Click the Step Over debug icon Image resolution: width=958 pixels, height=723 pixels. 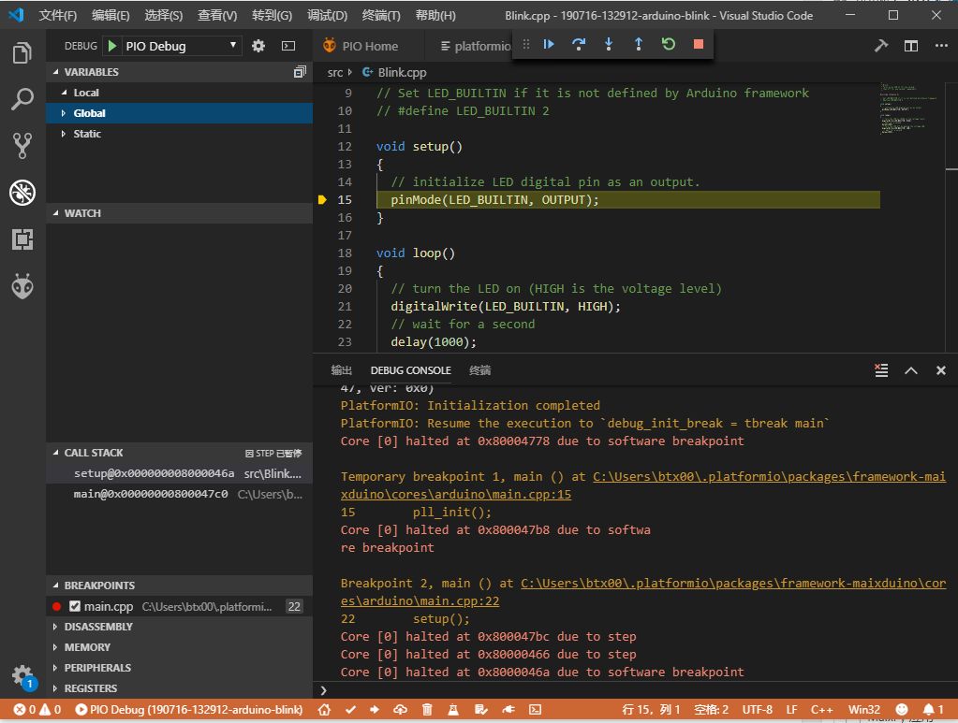[579, 44]
